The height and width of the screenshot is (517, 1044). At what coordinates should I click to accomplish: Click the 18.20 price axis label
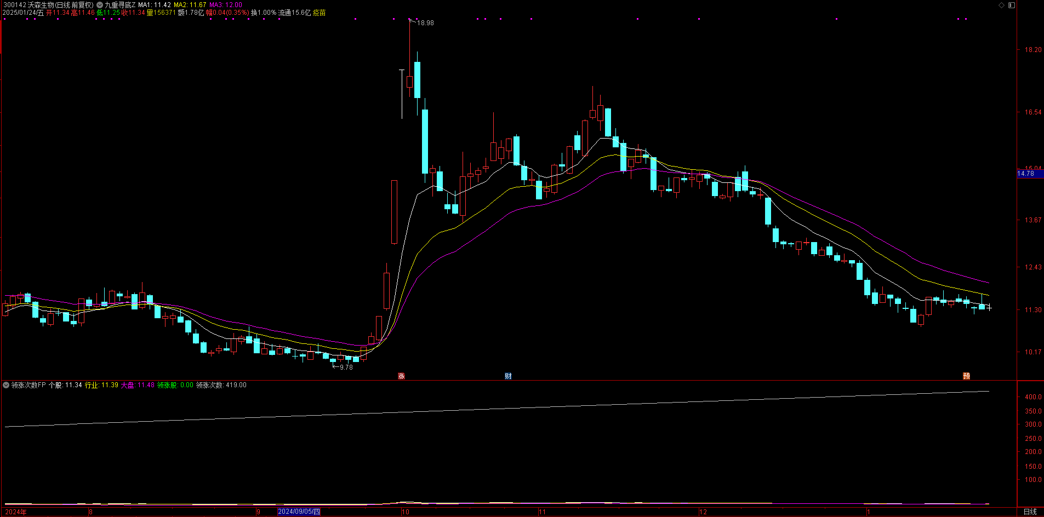point(1033,50)
